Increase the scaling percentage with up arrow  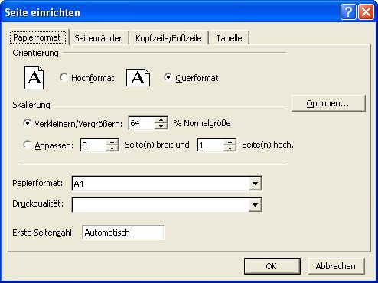161,120
